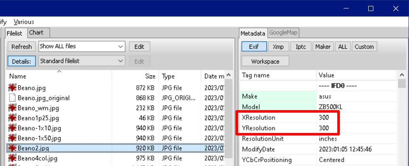
Task: Click the YResolution tag name
Action: point(258,128)
